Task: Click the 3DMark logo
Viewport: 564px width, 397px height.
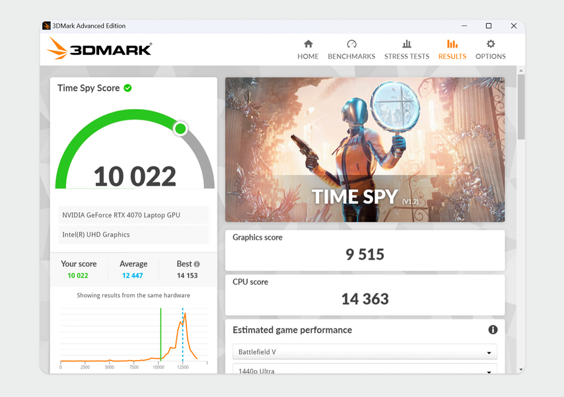Action: 99,49
